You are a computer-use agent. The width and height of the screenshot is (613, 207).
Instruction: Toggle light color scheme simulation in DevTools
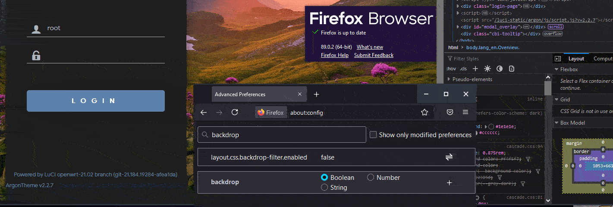point(487,69)
